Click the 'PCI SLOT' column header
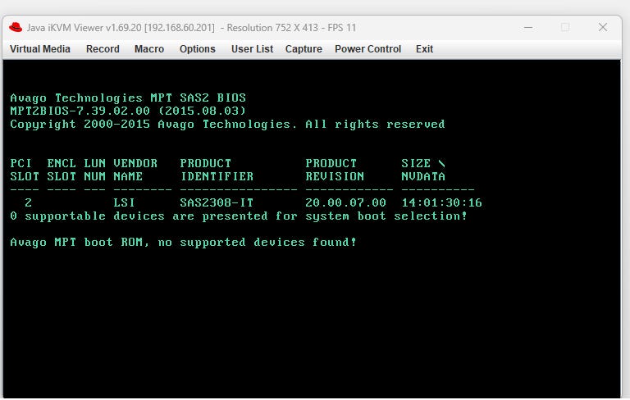Screen dimensions: 630x400 (x=25, y=170)
